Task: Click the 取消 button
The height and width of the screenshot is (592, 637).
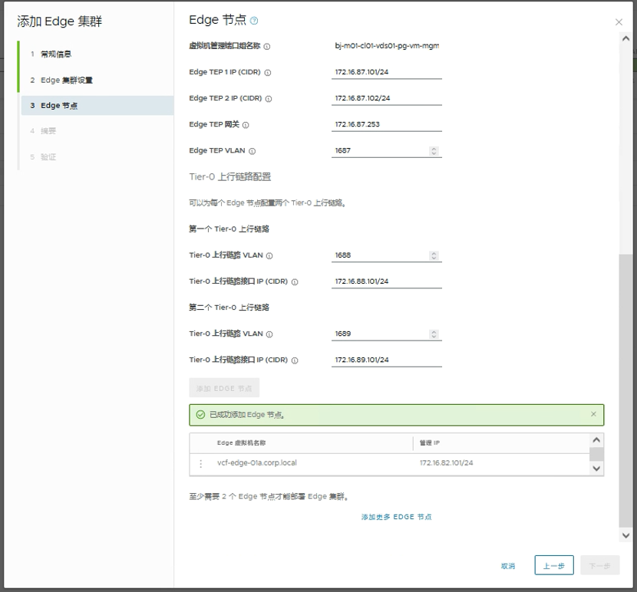Action: tap(508, 566)
